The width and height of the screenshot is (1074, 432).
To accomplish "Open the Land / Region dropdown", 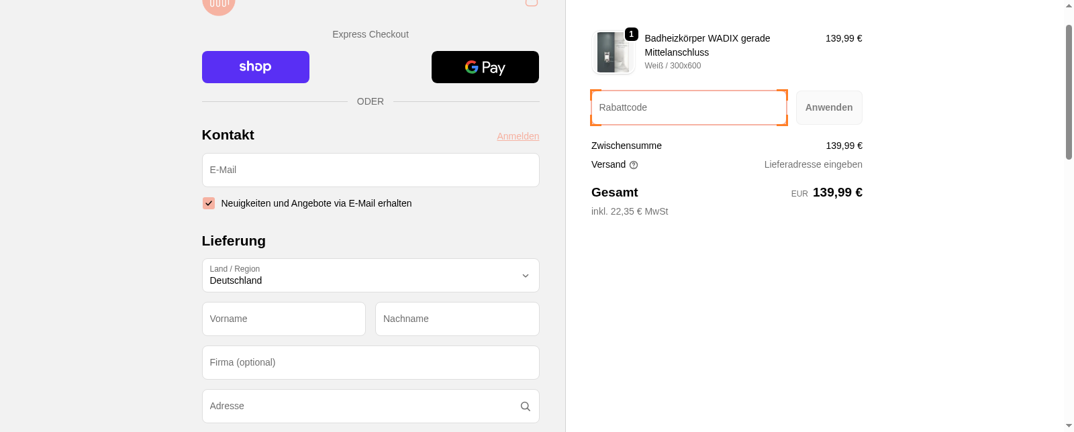I will 371,275.
